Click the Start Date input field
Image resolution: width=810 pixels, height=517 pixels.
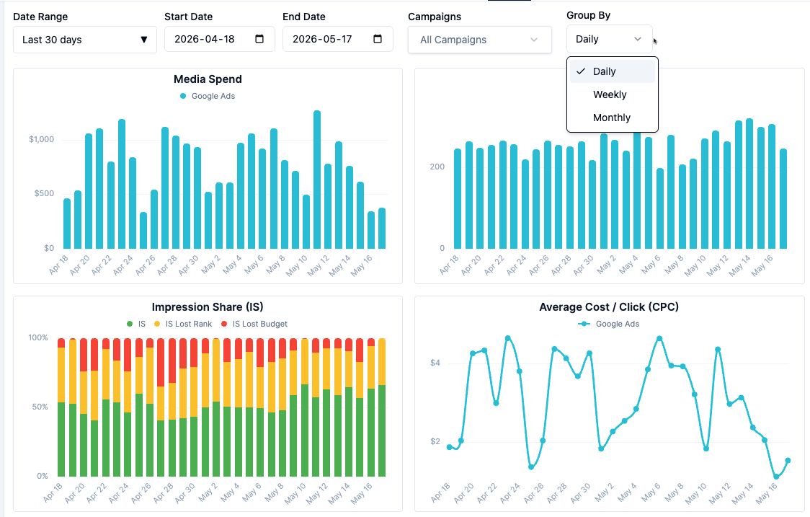coord(220,39)
